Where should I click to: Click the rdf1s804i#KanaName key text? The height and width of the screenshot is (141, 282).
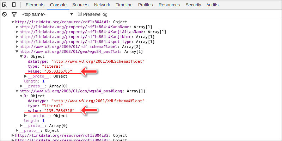(x=74, y=27)
